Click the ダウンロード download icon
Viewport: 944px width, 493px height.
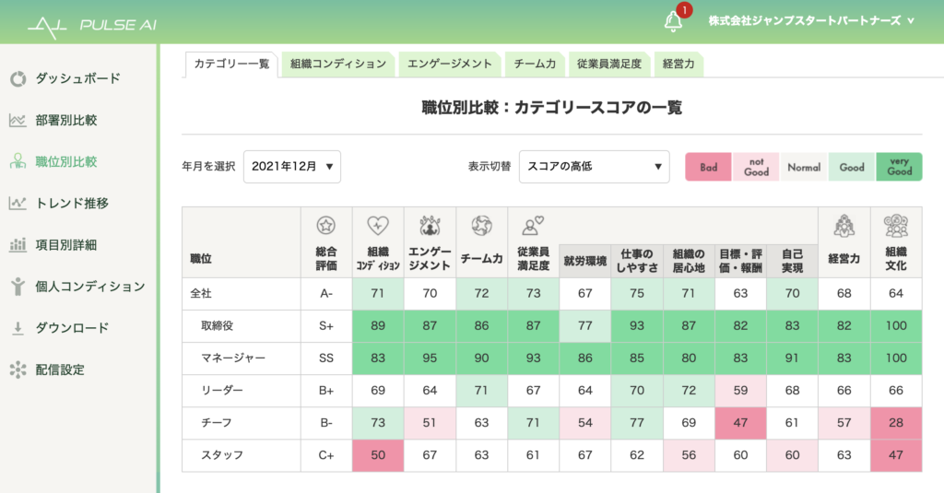tap(18, 328)
